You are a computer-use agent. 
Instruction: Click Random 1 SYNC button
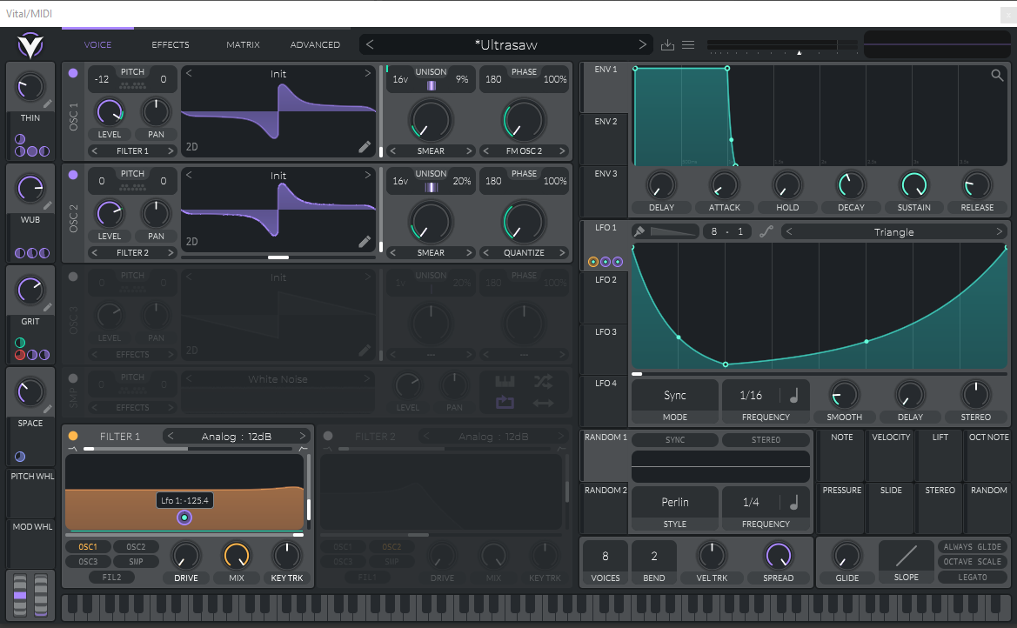pyautogui.click(x=674, y=440)
